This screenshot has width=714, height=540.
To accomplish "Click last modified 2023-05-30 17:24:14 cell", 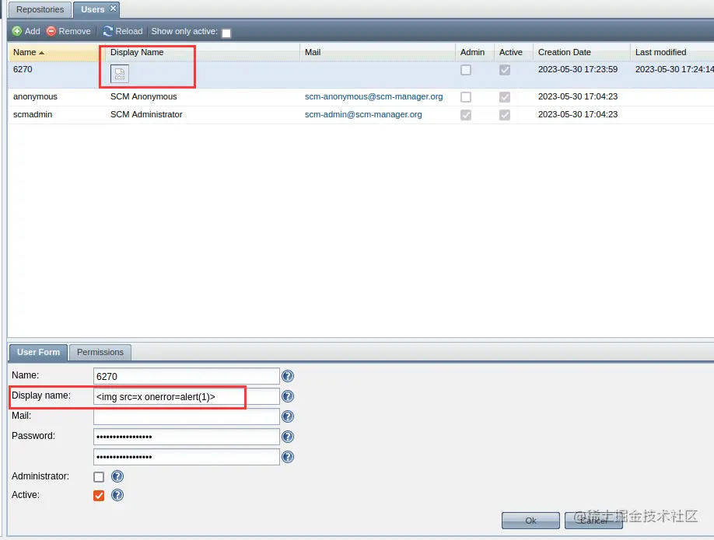I will click(x=674, y=69).
